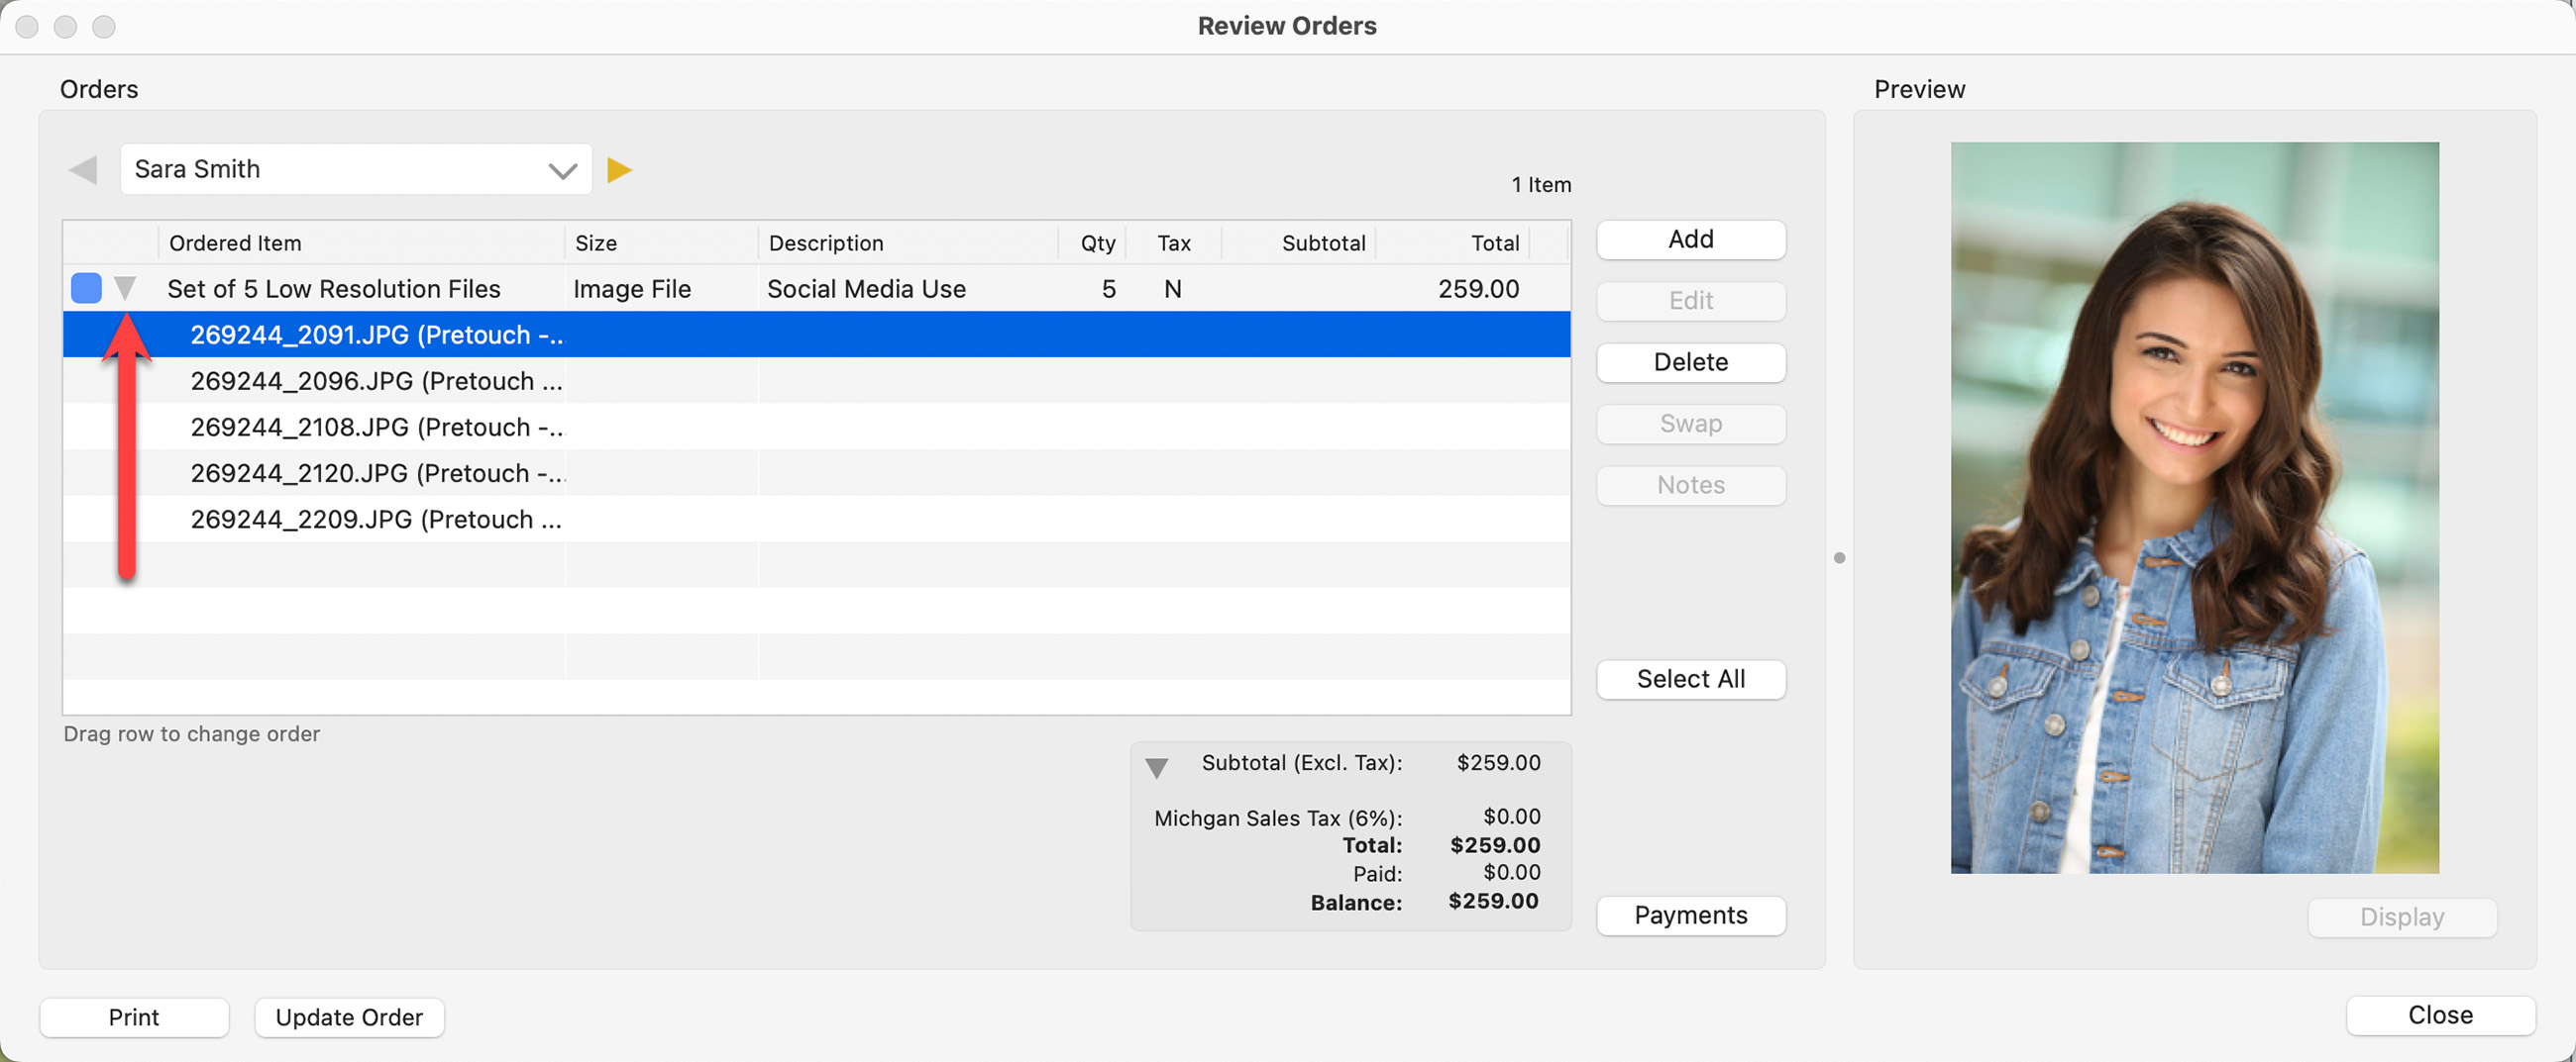Close the Review Orders window
The height and width of the screenshot is (1062, 2576).
click(2439, 1015)
